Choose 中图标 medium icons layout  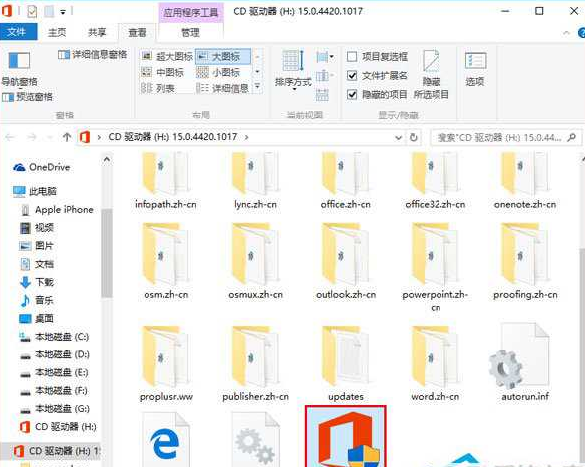(162, 72)
